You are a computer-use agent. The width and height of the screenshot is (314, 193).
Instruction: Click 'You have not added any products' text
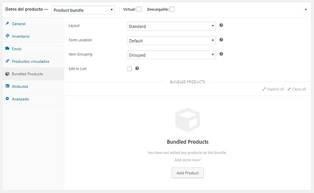[x=187, y=153]
